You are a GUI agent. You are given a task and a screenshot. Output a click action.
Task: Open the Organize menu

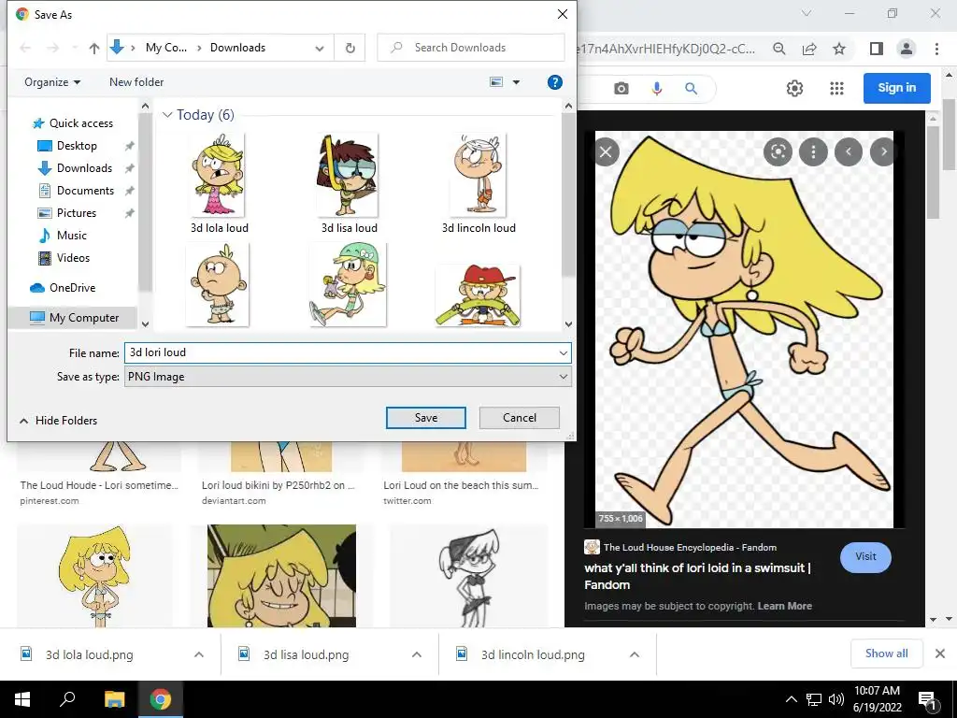(52, 82)
